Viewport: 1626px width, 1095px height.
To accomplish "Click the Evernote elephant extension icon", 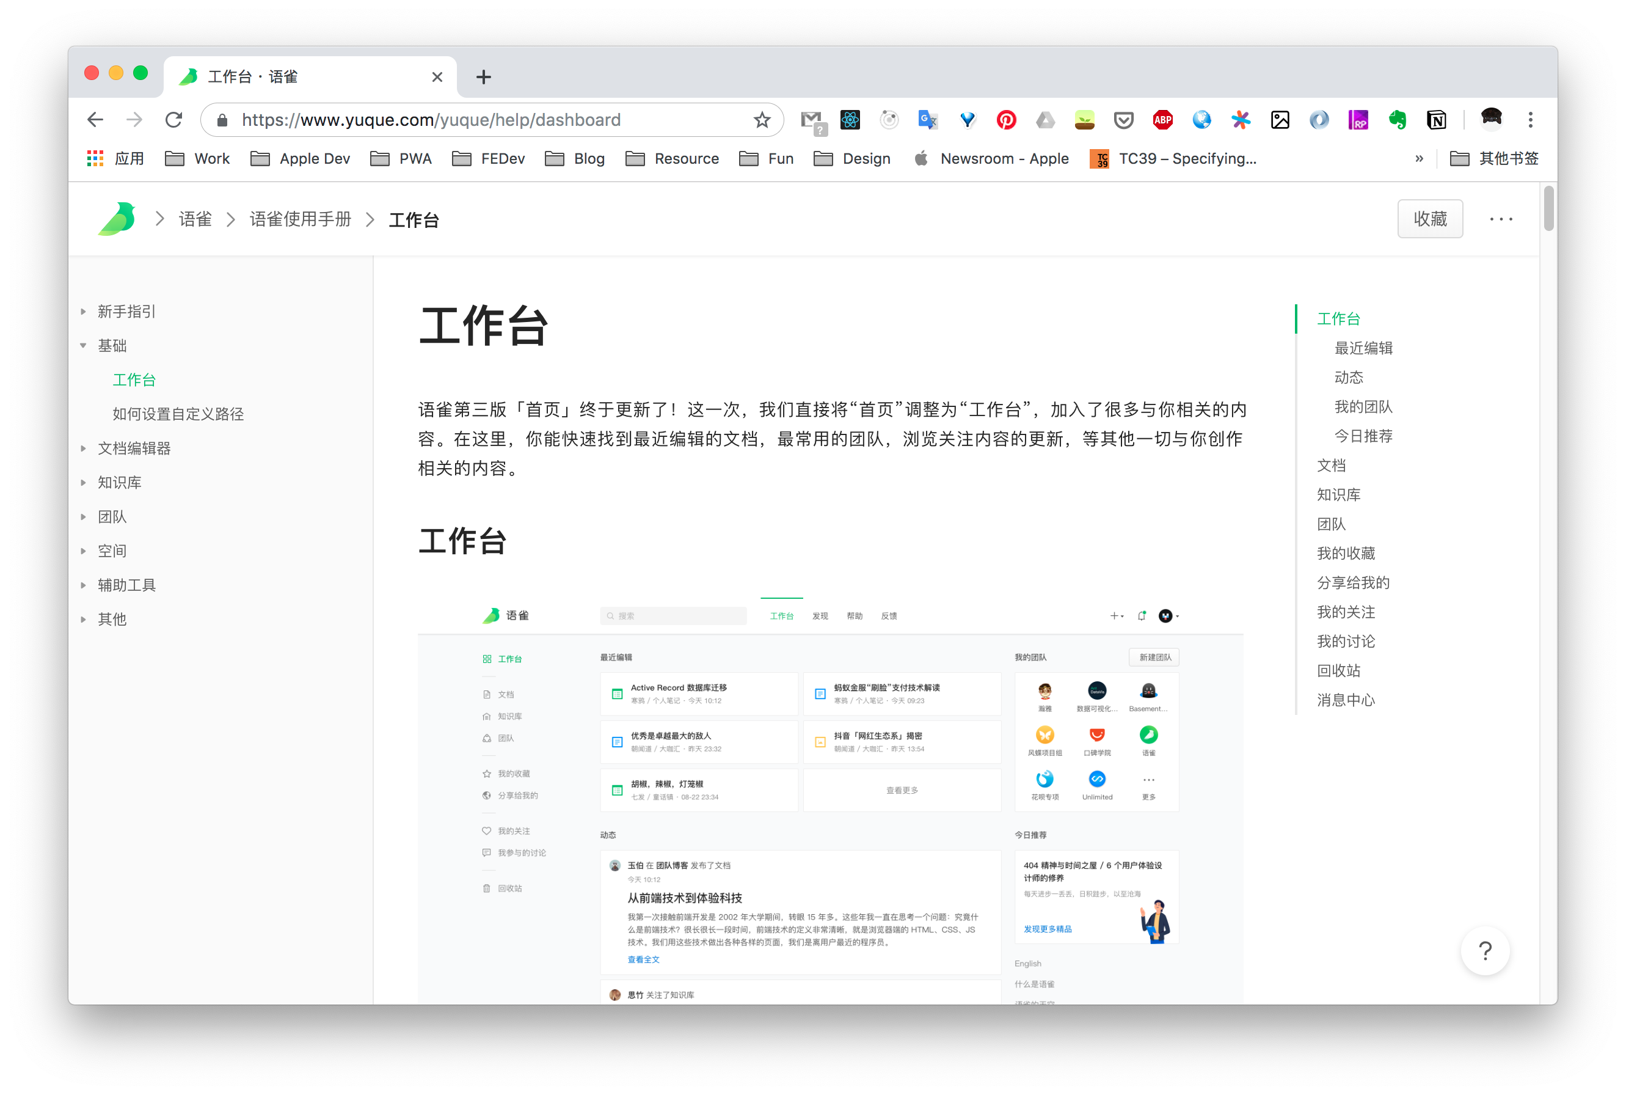I will point(1397,120).
